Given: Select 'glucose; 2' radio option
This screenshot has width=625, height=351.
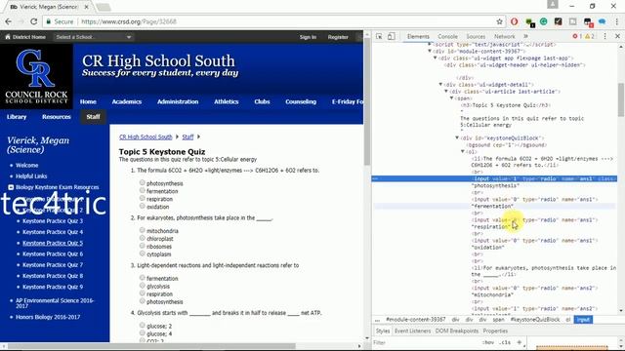Looking at the screenshot, I should 143,325.
